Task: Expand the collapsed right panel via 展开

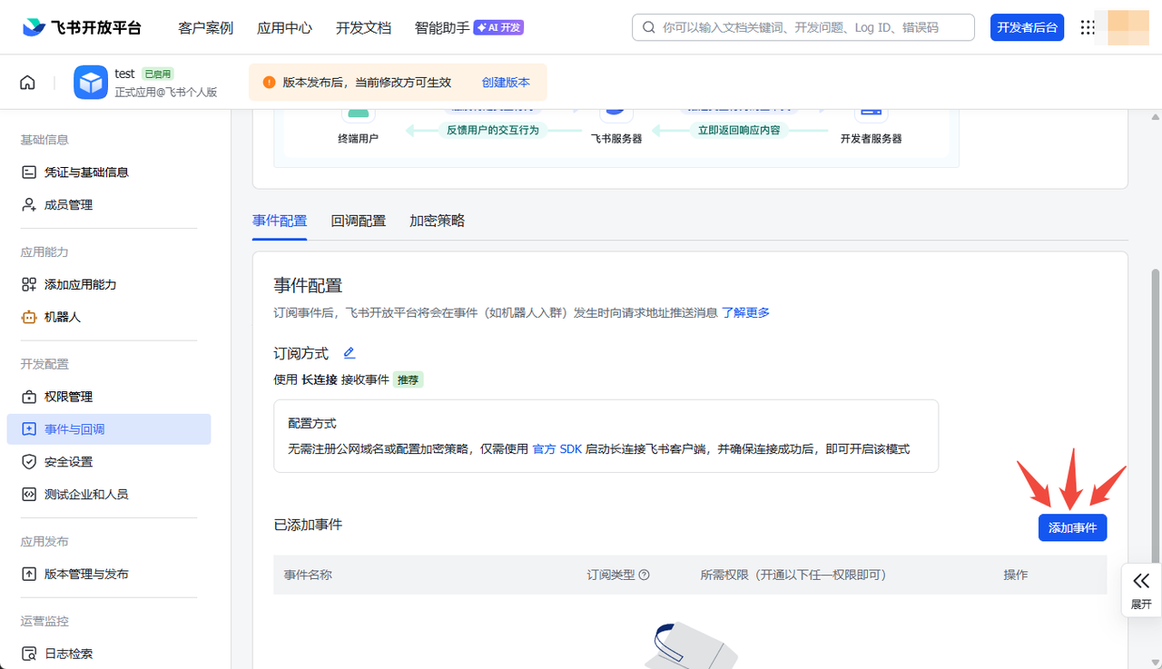Action: [1141, 590]
